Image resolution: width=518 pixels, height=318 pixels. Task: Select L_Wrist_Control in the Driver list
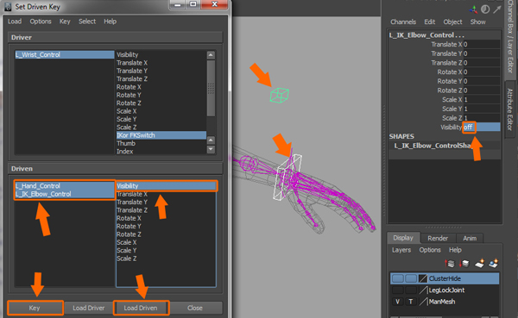(x=65, y=55)
